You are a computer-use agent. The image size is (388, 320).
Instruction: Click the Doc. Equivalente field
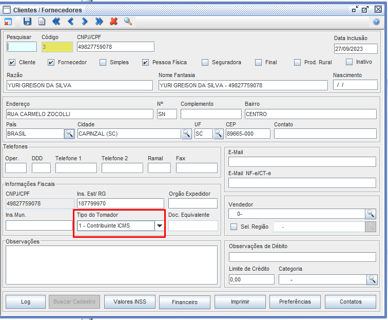(x=193, y=225)
